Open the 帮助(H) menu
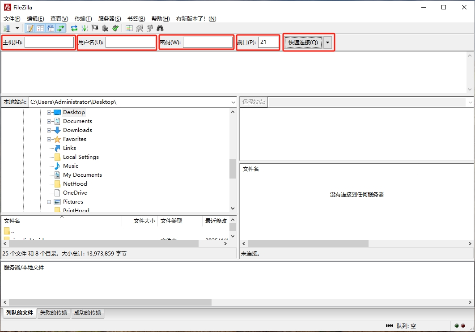Screen dimensions: 475x332 click(161, 19)
